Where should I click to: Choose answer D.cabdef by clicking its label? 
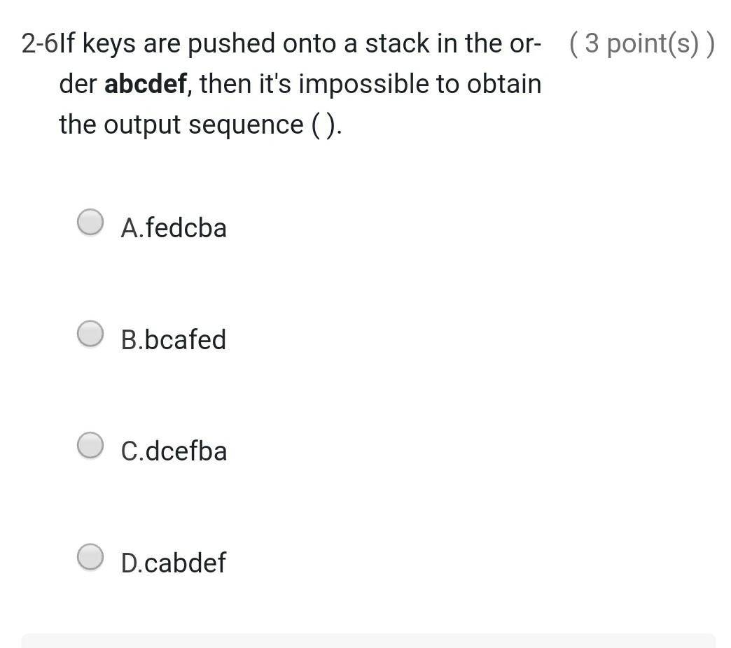click(174, 562)
